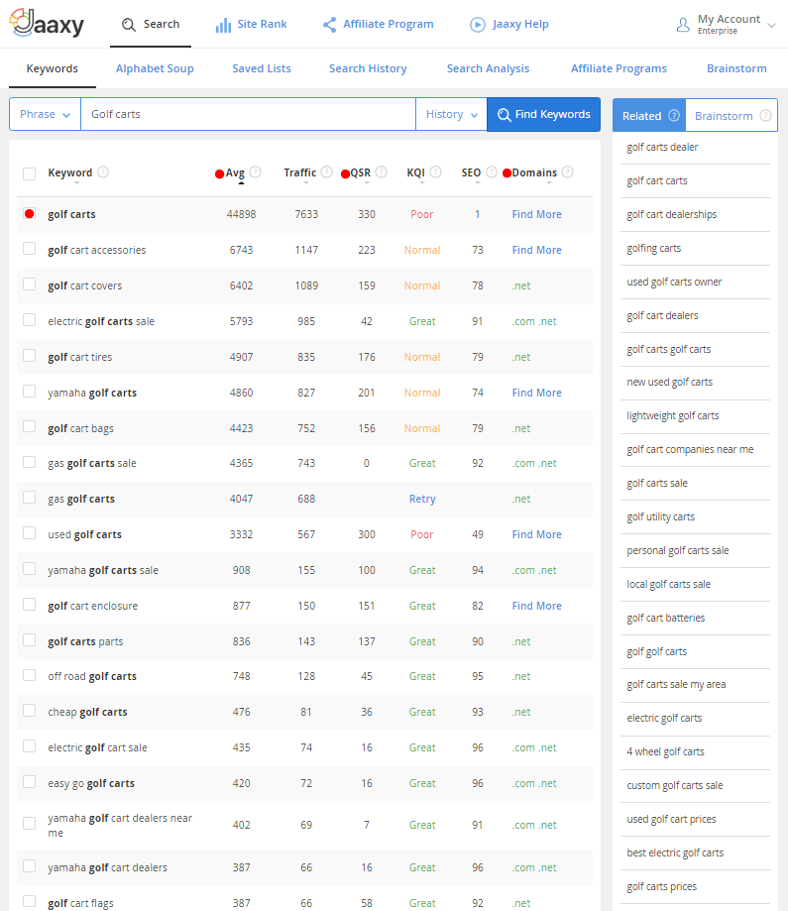Open help tooltip icon next to Keyword column
This screenshot has width=788, height=911.
coord(103,171)
